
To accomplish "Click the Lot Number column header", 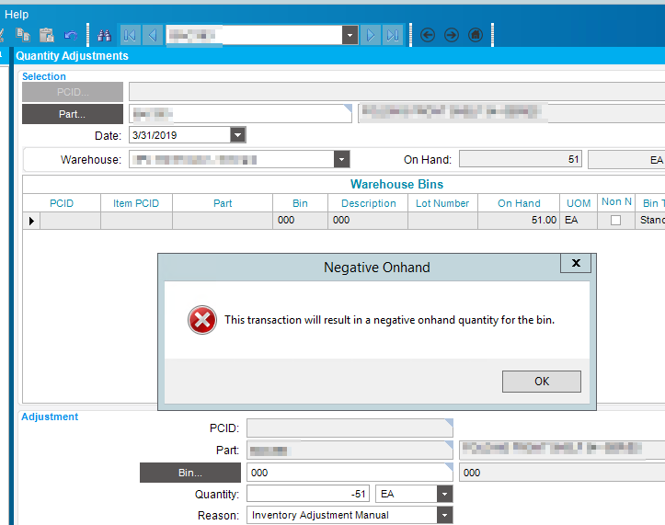I will 442,203.
